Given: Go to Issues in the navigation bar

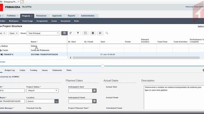Looking at the screenshot, I should click(54, 21).
